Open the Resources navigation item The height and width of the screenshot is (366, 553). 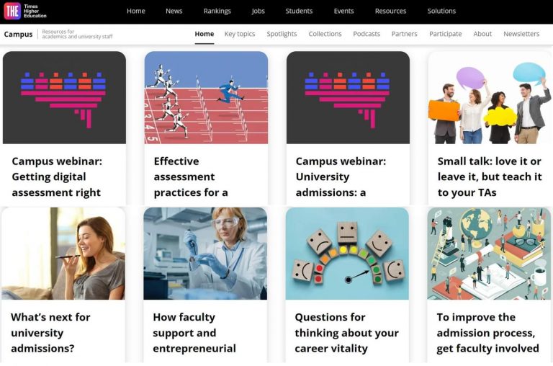click(390, 11)
